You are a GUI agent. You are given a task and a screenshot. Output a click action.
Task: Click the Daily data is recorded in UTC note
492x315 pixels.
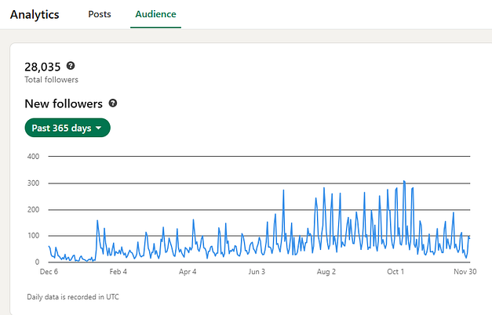click(73, 297)
